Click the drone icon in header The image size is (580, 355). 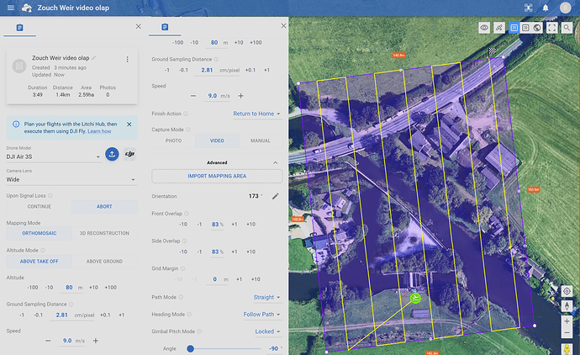click(529, 8)
